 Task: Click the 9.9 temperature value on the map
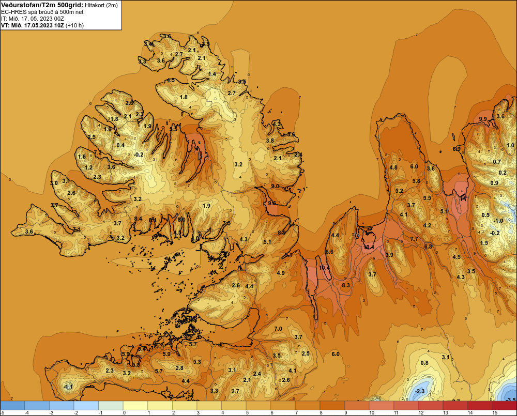[483, 119]
